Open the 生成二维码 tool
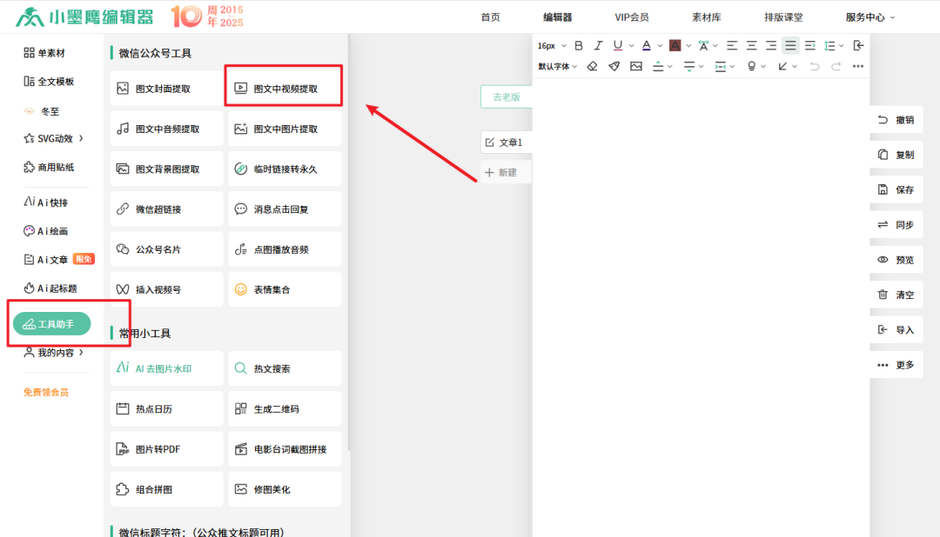Viewport: 940px width, 537px height. [x=285, y=408]
